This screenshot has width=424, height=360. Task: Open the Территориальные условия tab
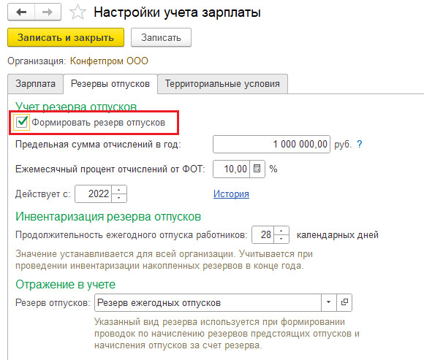pyautogui.click(x=222, y=84)
